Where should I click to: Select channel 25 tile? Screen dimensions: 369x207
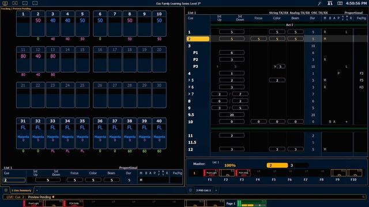tap(82, 95)
